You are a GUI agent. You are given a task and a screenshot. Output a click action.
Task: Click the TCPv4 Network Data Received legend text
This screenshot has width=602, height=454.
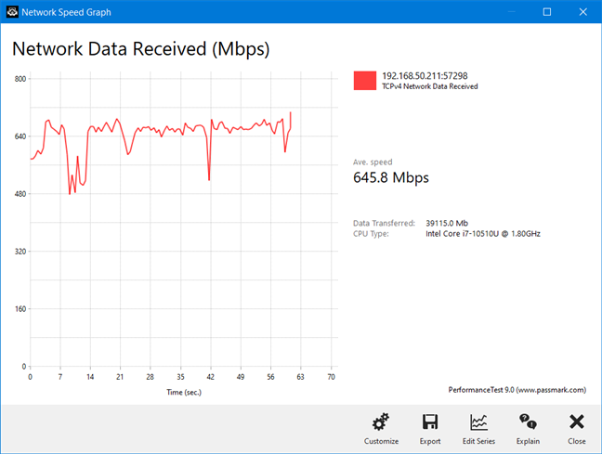pos(429,86)
